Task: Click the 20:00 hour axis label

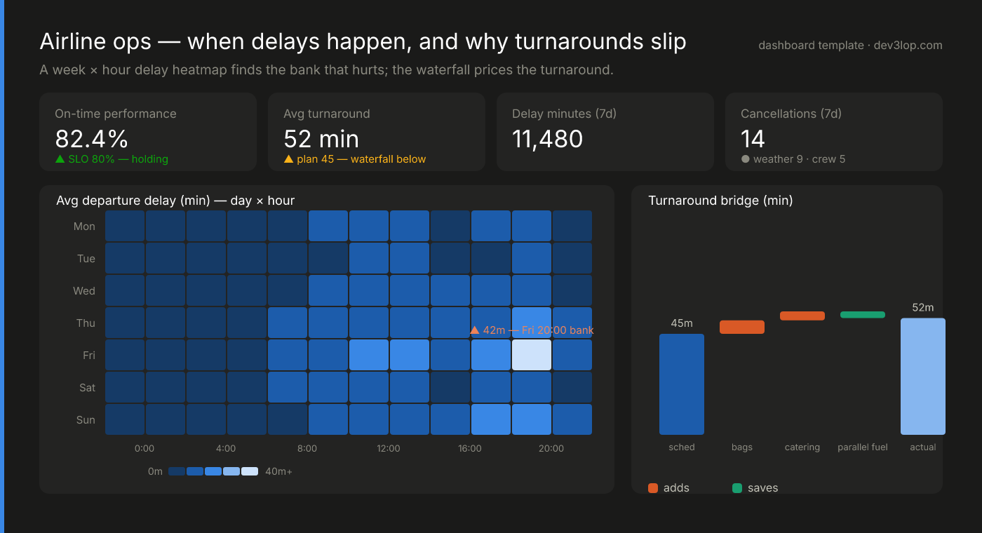Action: pos(551,448)
